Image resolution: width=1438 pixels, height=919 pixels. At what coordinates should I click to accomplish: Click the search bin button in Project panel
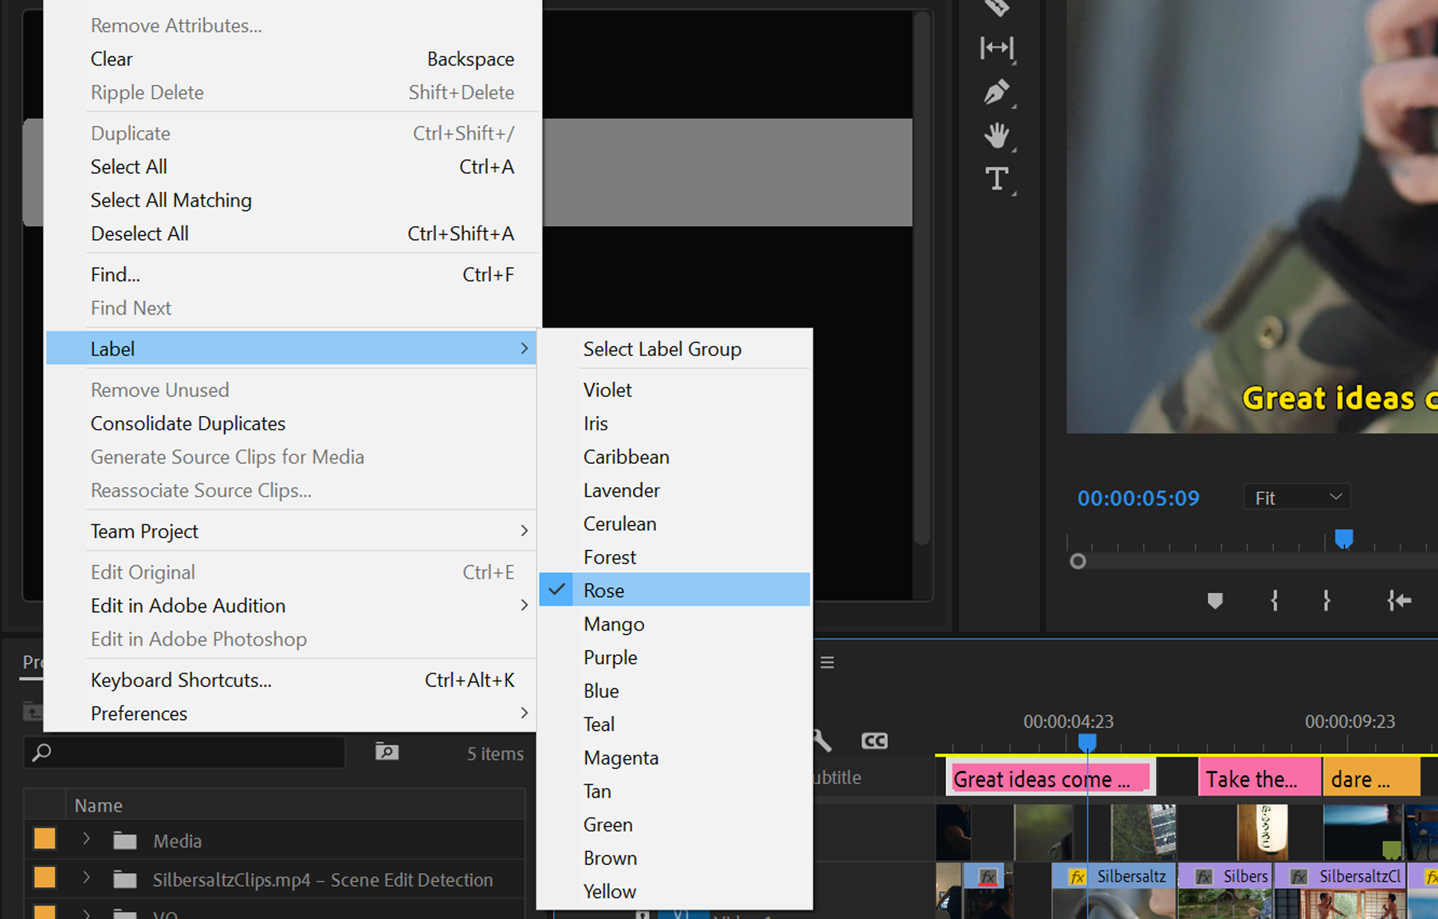click(x=386, y=752)
